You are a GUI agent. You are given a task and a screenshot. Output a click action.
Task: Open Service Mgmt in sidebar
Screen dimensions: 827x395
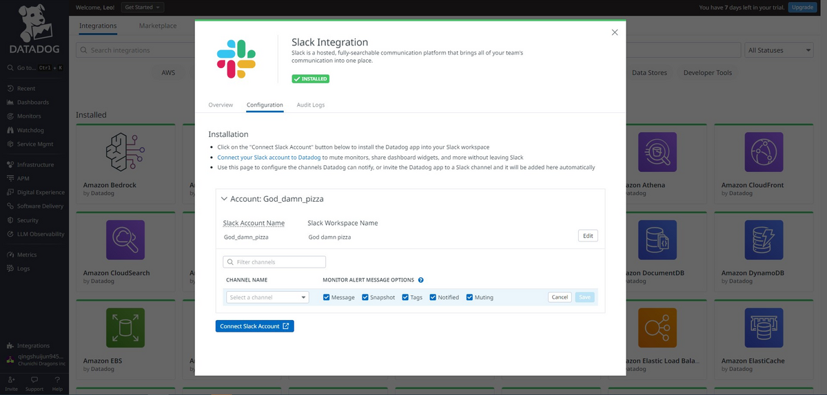point(35,144)
